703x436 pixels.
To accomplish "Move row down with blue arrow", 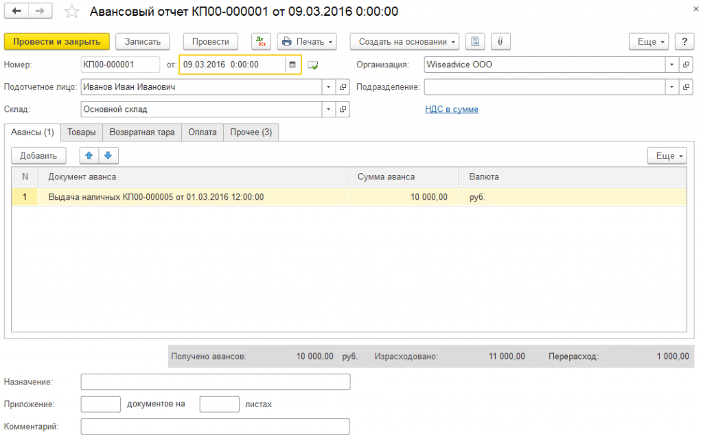I will (x=108, y=156).
